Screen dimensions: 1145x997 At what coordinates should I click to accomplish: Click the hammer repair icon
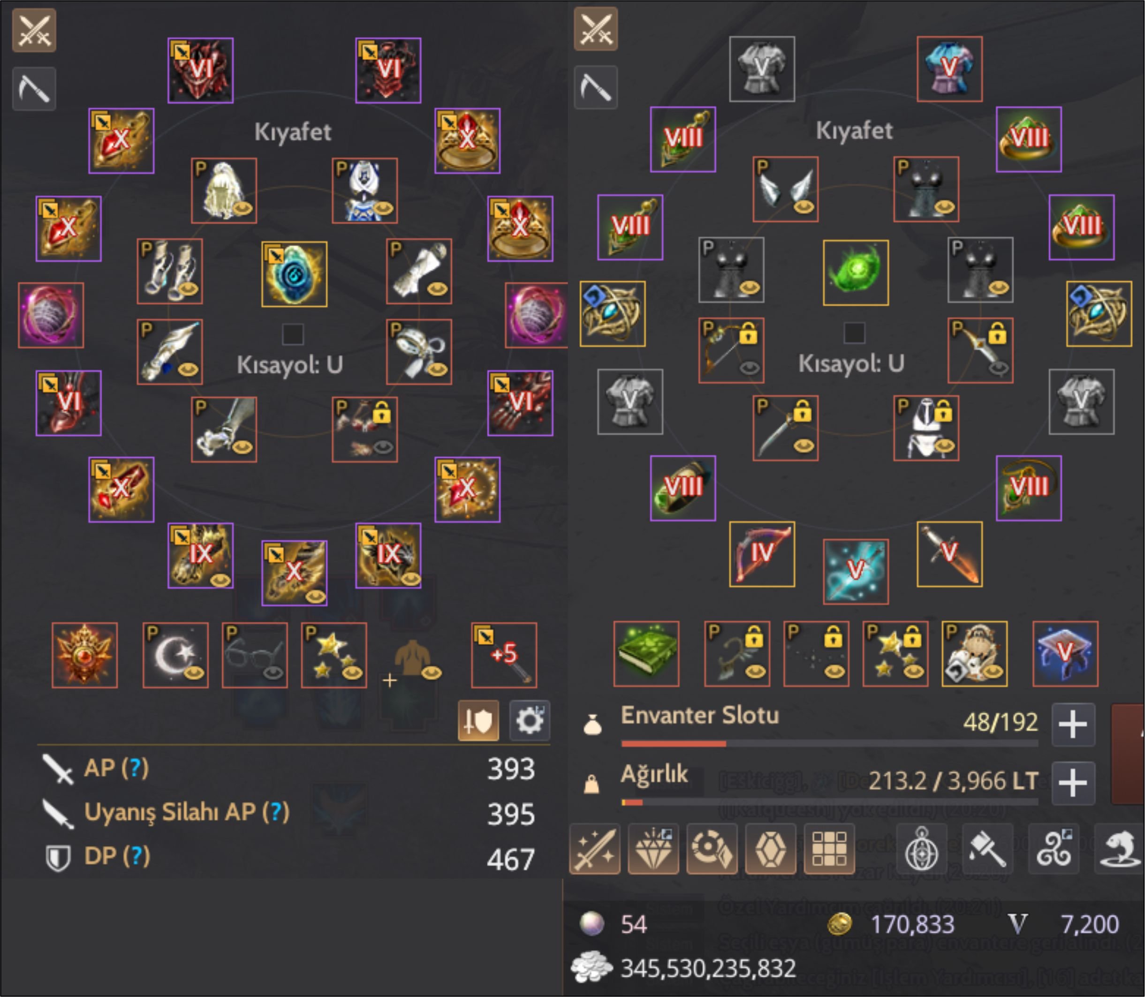click(x=987, y=849)
